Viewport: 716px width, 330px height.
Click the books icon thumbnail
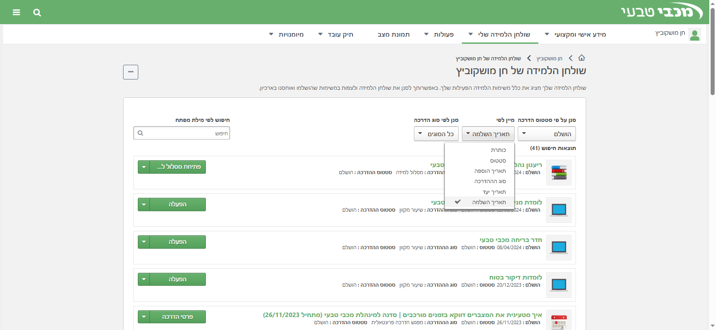tap(559, 172)
